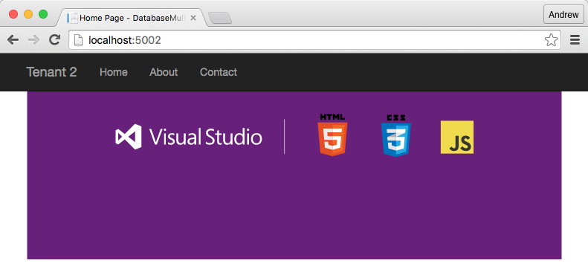Bookmark this page with the star icon
This screenshot has height=269, width=588.
pyautogui.click(x=551, y=39)
